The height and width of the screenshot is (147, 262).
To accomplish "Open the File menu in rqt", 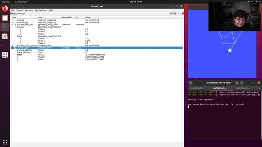I will pos(13,10).
